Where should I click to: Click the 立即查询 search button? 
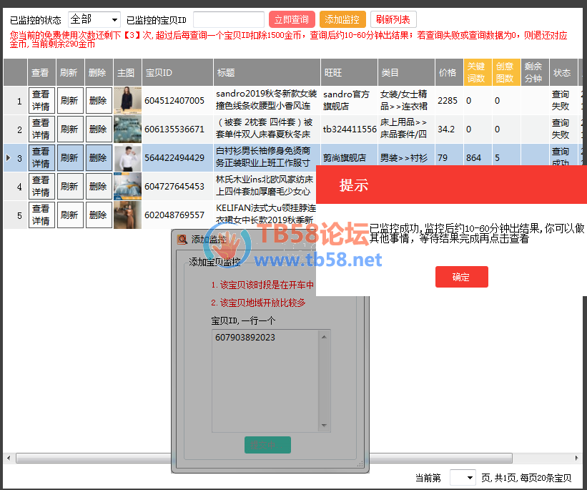pyautogui.click(x=292, y=19)
